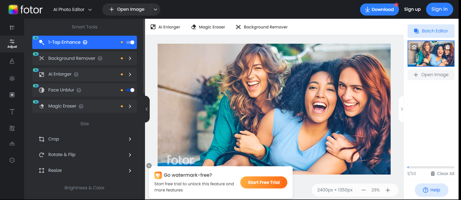Expand the Rotate & Flip section

tap(130, 155)
